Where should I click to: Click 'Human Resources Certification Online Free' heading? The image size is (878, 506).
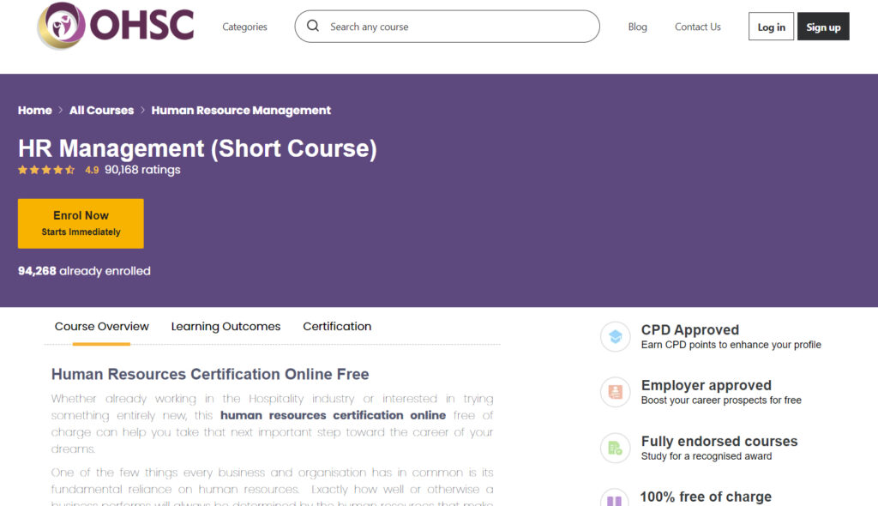210,374
